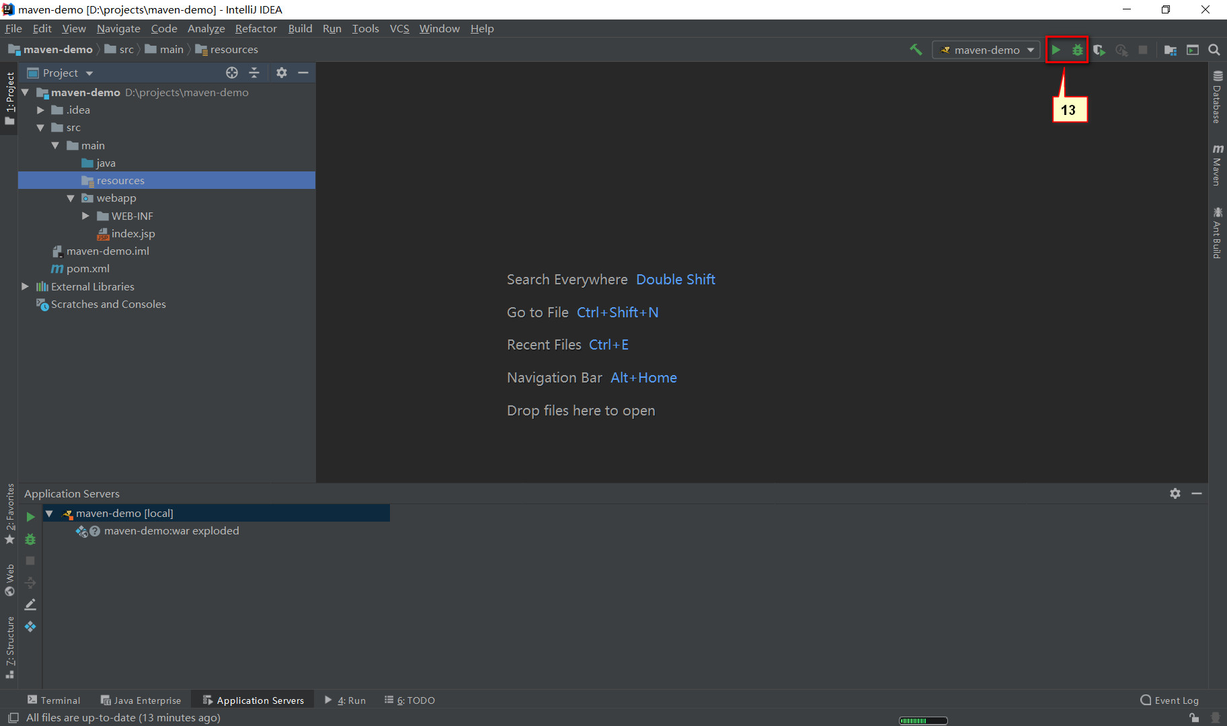Screen dimensions: 1227x726
Task: Click the memory indicator bar in status bar
Action: click(923, 721)
